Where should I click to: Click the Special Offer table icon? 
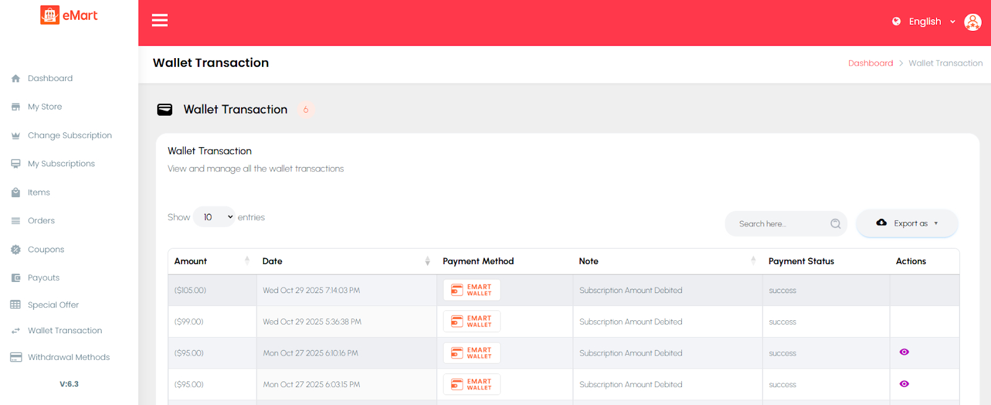click(16, 305)
